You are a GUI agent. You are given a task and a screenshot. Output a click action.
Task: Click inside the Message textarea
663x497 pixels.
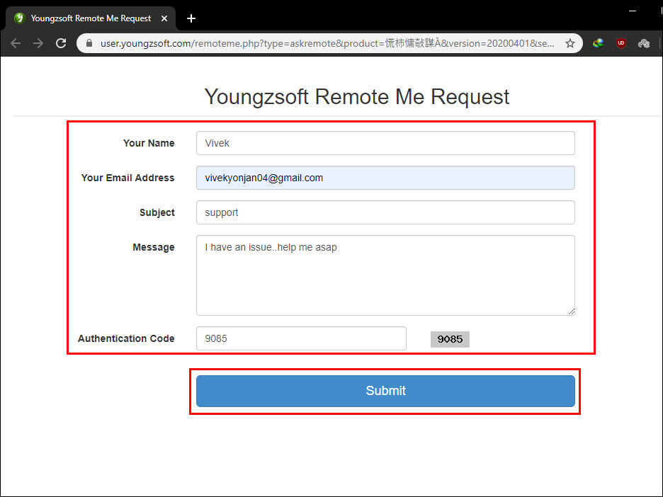click(385, 275)
